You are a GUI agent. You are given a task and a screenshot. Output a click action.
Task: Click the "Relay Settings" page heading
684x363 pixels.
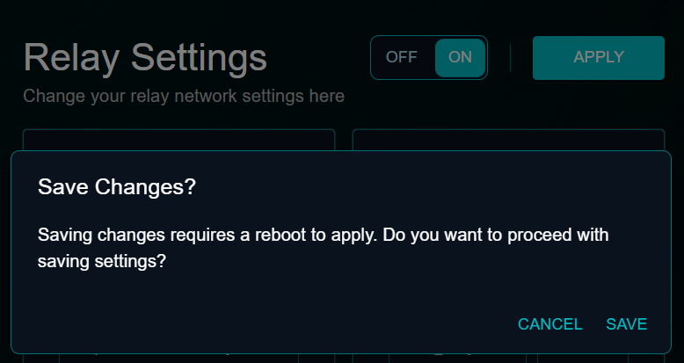(x=145, y=58)
